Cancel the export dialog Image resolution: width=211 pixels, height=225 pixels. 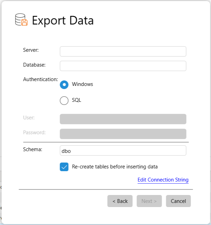click(178, 201)
